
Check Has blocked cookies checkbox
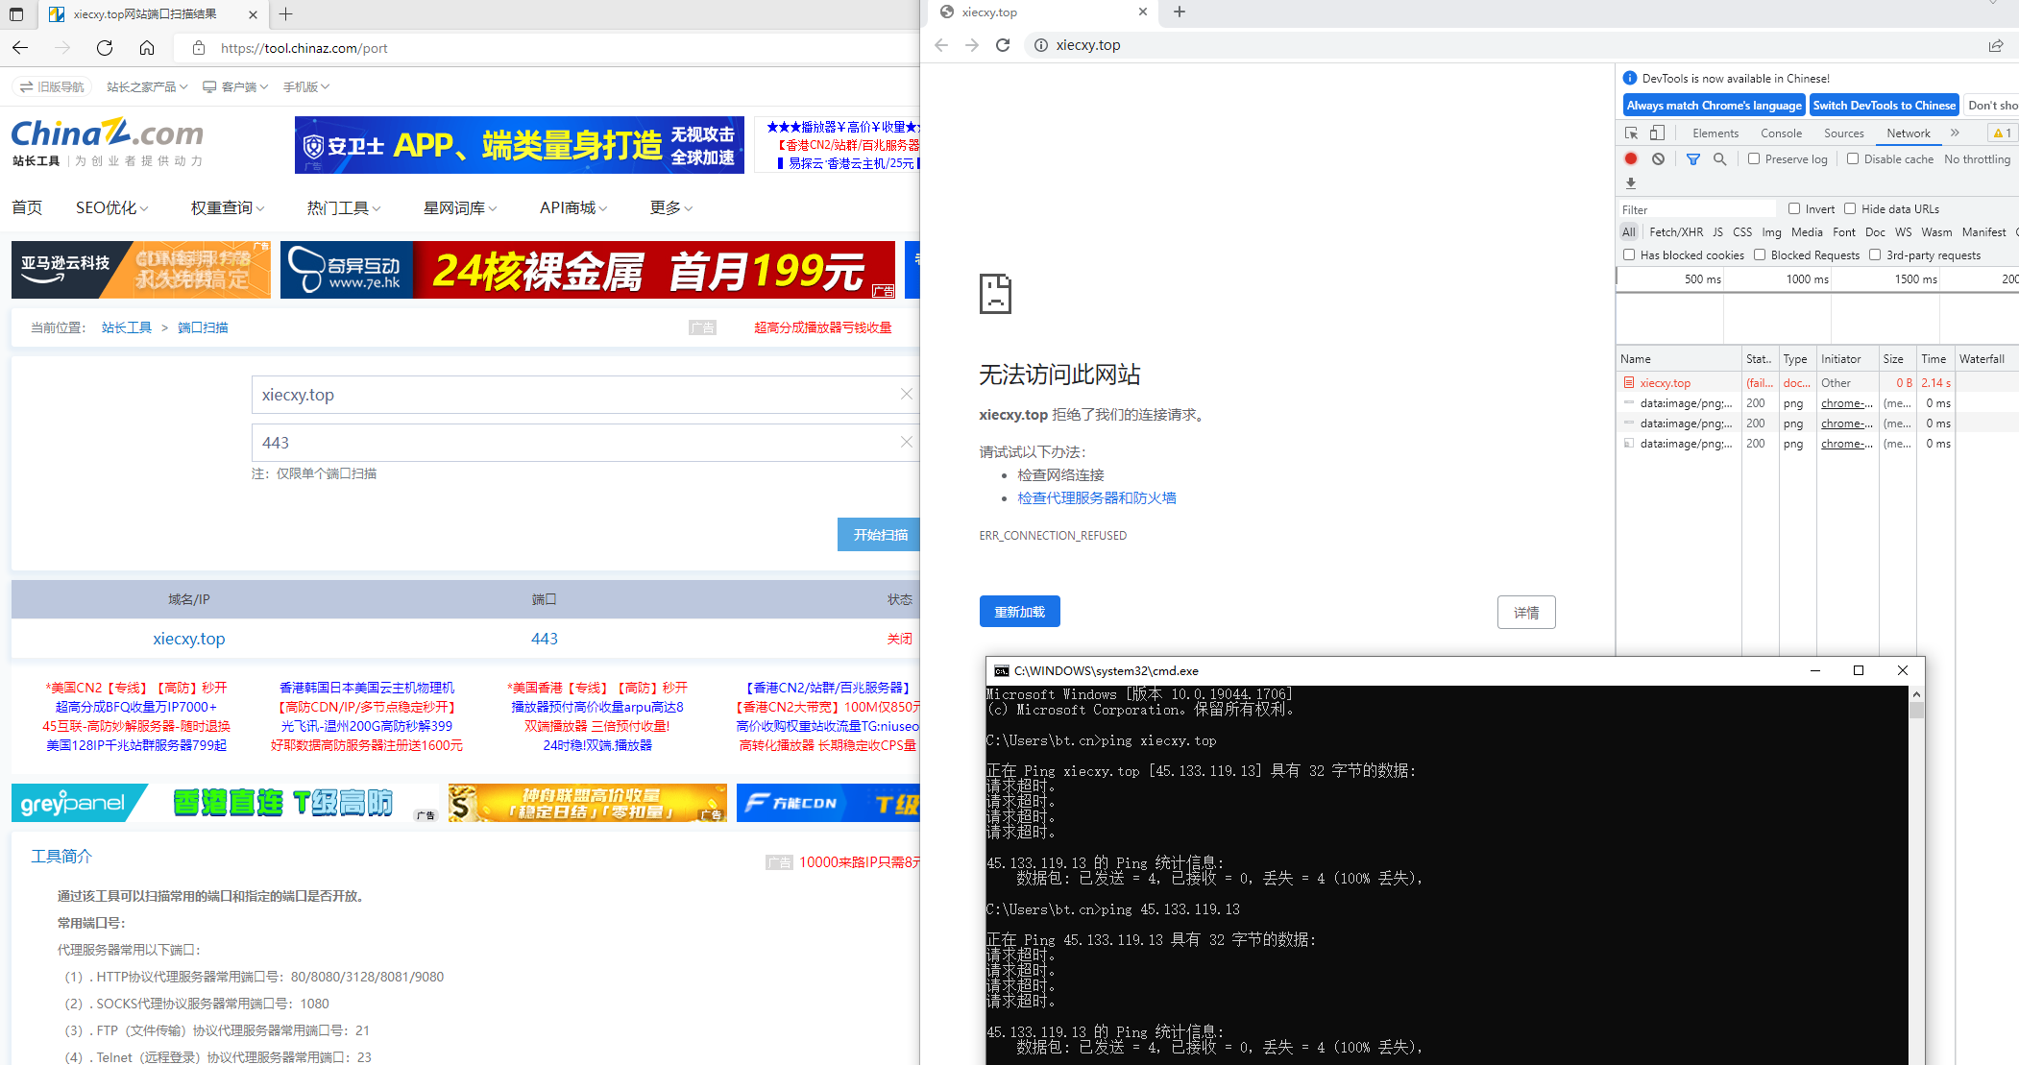tap(1629, 254)
